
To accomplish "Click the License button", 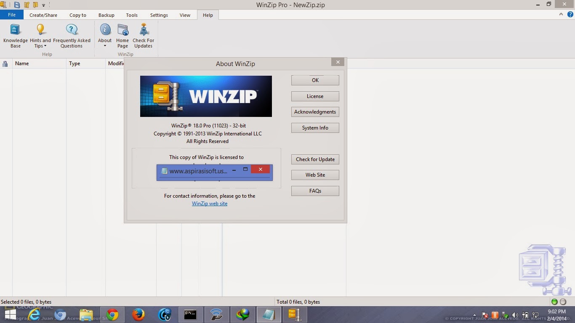I will pyautogui.click(x=315, y=96).
